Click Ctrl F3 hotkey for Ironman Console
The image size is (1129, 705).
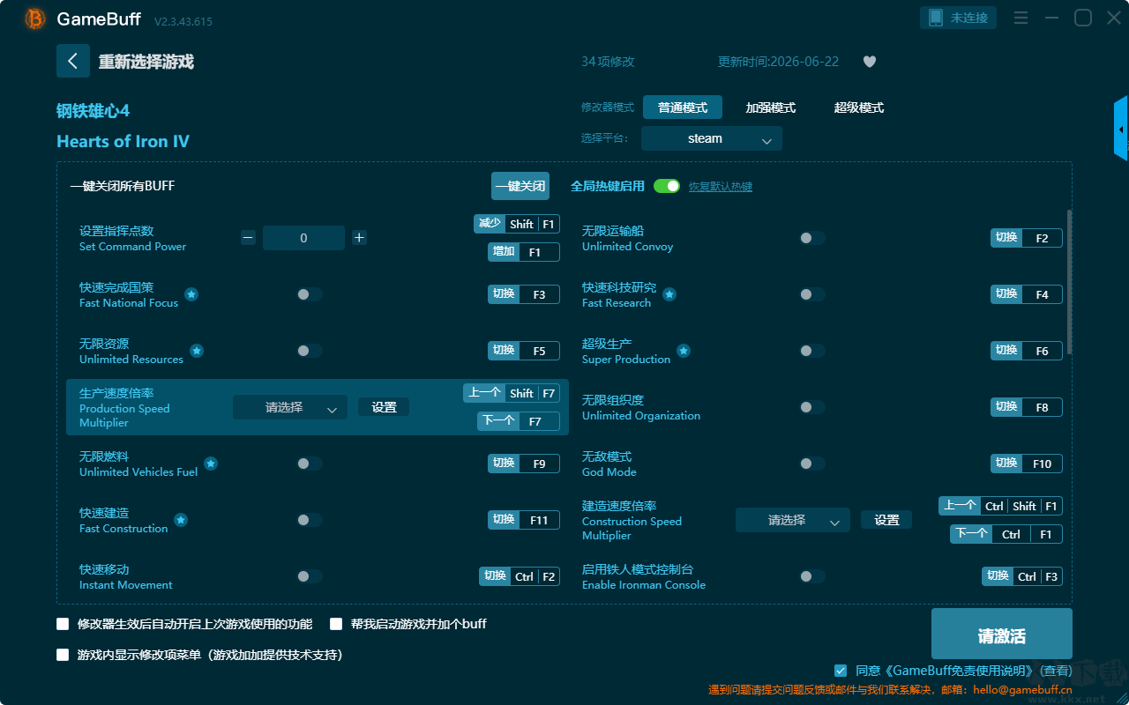pos(1022,576)
